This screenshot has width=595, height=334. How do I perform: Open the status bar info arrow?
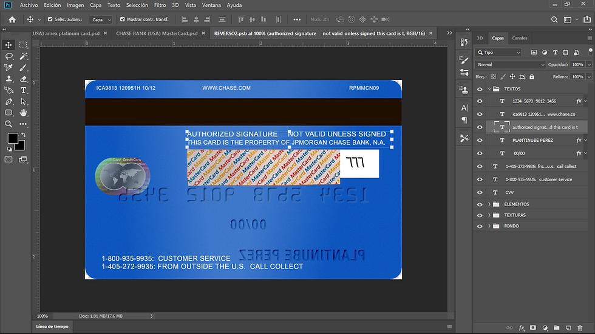pyautogui.click(x=151, y=316)
